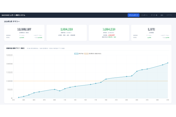Select the final data point at chart's right end
This screenshot has height=117, width=176.
[x=168, y=63]
